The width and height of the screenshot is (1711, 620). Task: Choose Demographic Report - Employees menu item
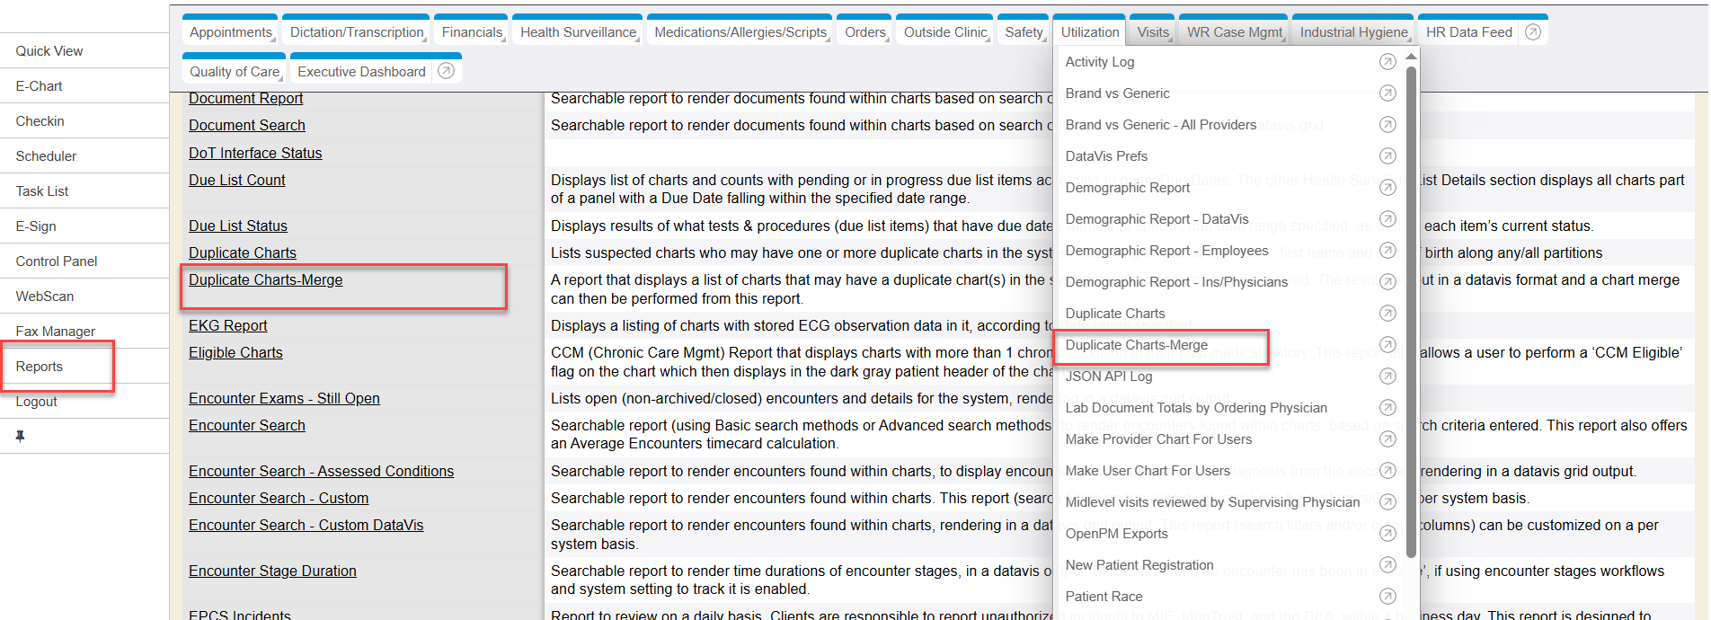coord(1166,251)
